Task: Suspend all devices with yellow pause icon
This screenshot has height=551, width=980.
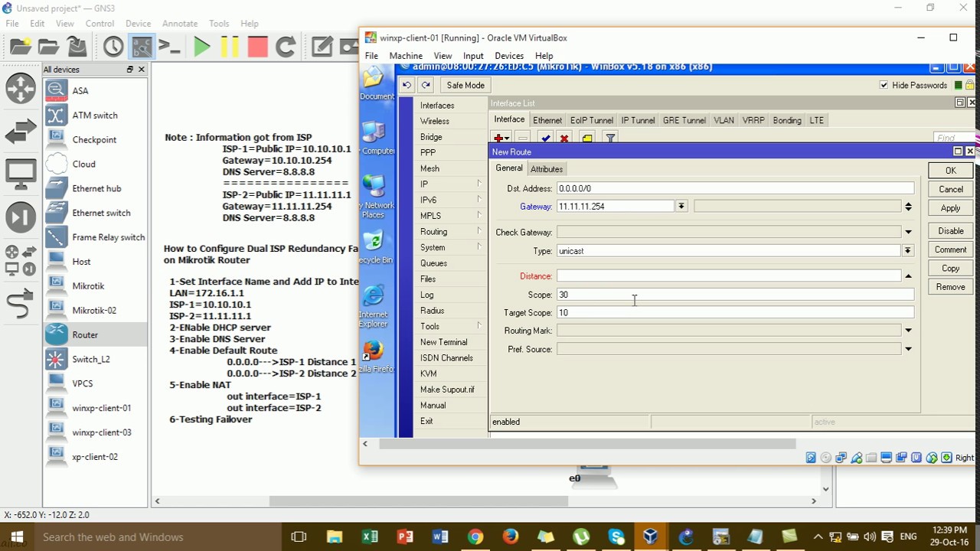Action: [230, 47]
